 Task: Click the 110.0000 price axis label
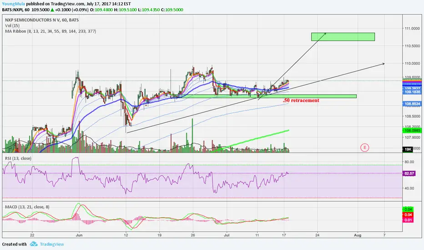412,64
